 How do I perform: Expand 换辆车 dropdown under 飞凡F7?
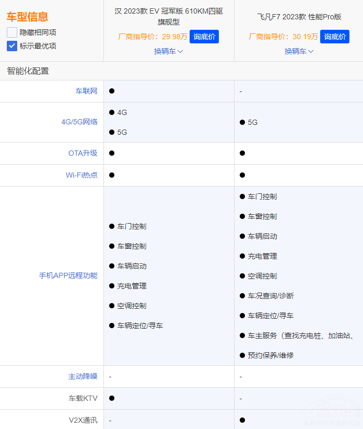tap(299, 51)
